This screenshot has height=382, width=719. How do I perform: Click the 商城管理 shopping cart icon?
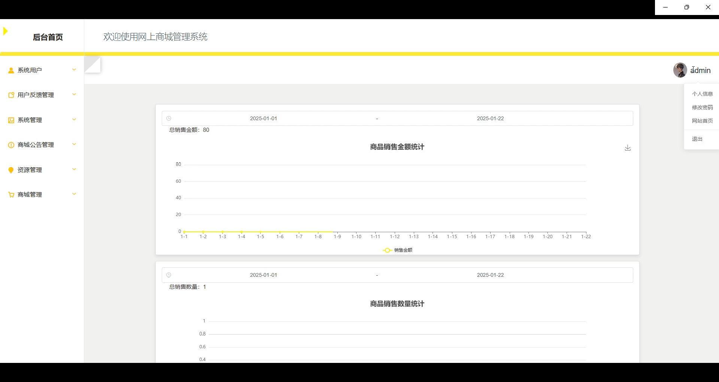(x=11, y=195)
